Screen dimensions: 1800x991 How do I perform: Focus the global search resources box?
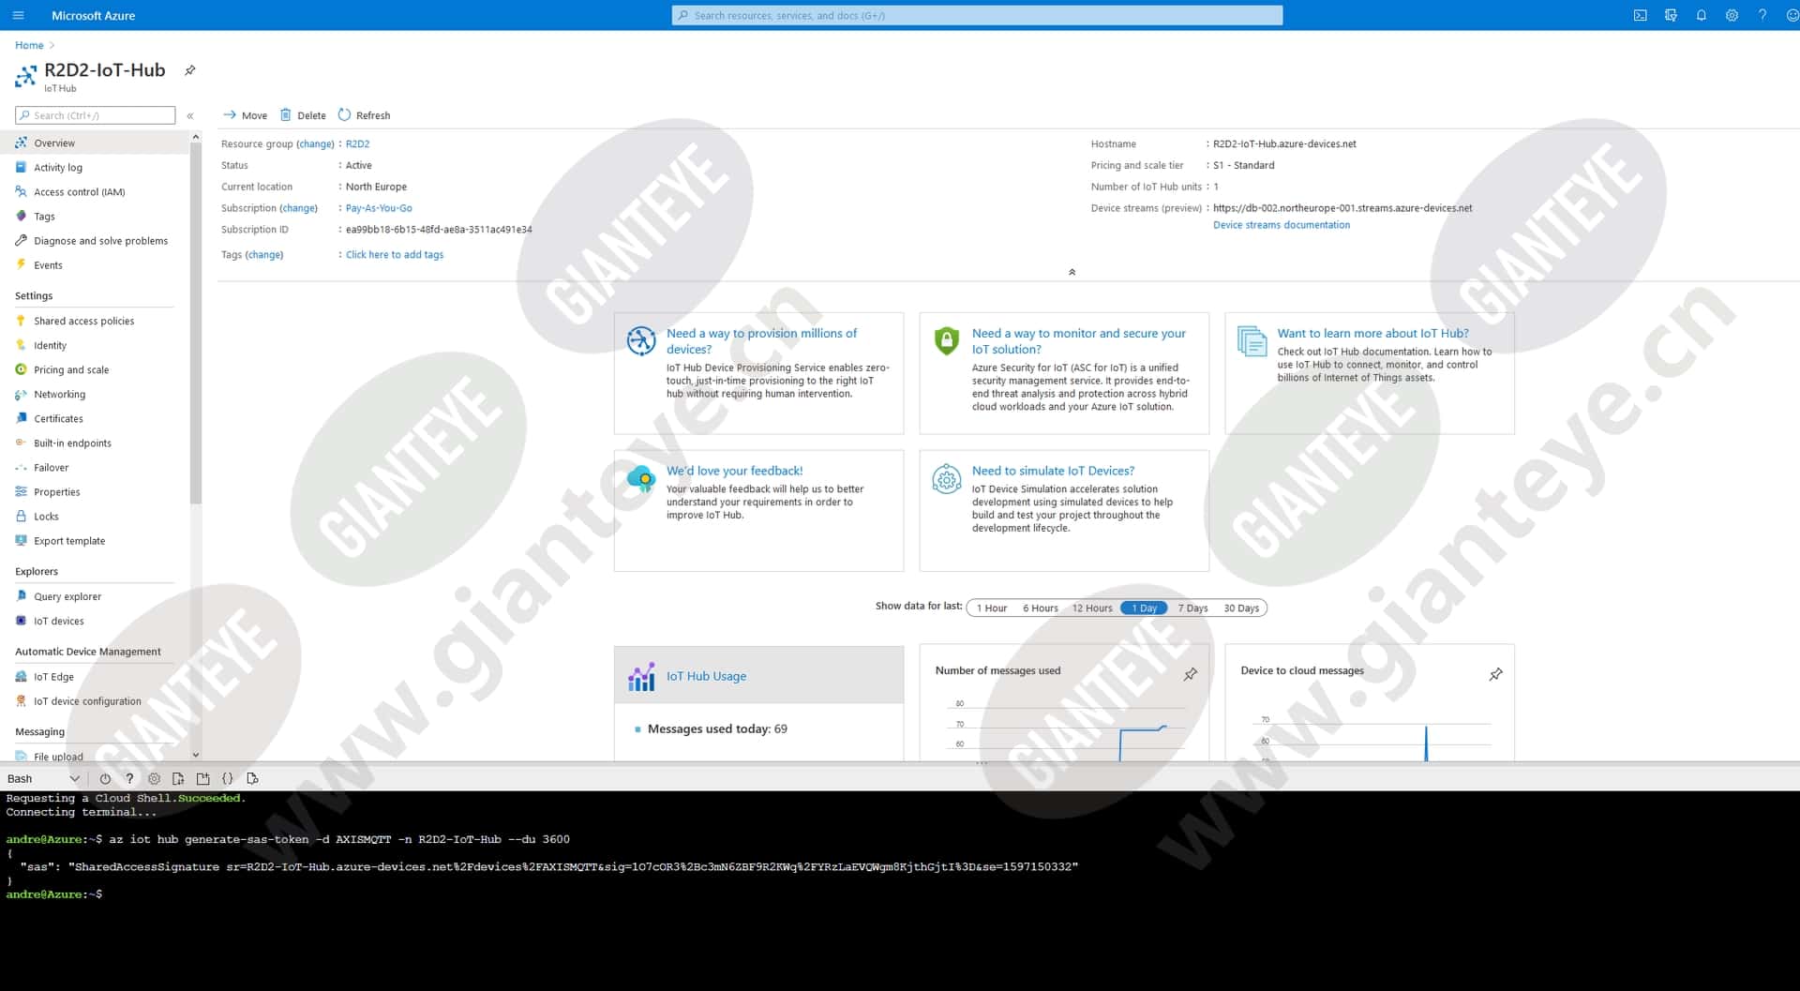[x=977, y=15]
